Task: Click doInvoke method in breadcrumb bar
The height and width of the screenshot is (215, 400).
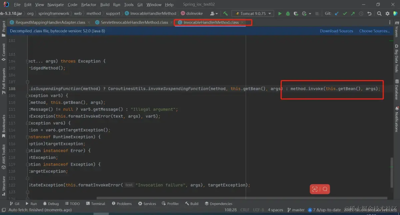Action: (x=192, y=14)
